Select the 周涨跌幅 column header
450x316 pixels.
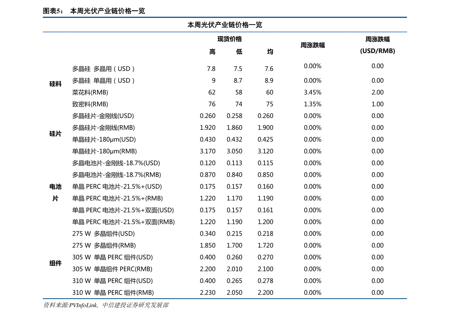313,45
